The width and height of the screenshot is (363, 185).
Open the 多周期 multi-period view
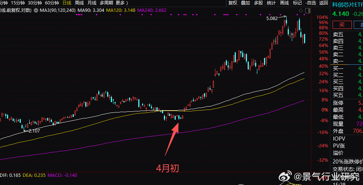(x=106, y=3)
